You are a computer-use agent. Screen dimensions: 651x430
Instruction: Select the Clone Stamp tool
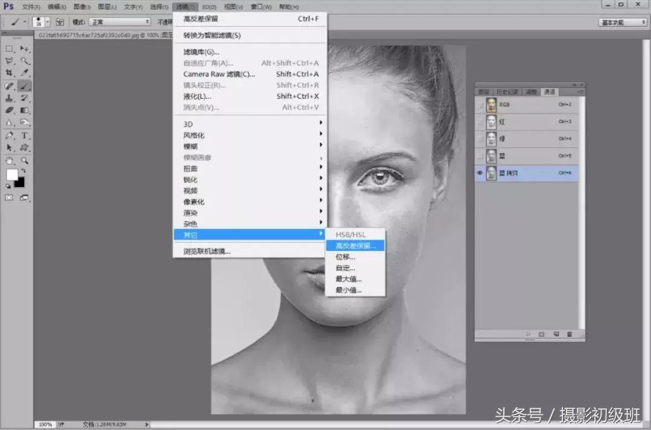coord(10,98)
